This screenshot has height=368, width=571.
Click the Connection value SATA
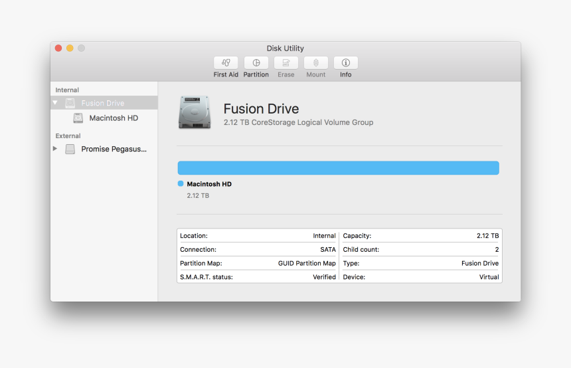328,250
